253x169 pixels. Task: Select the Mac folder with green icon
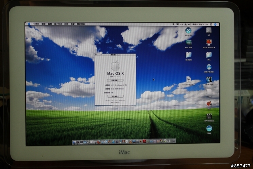189,43
